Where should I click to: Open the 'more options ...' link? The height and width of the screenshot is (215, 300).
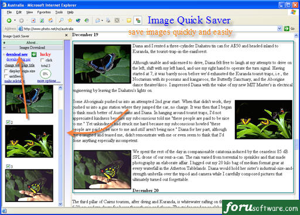[x=49, y=81]
